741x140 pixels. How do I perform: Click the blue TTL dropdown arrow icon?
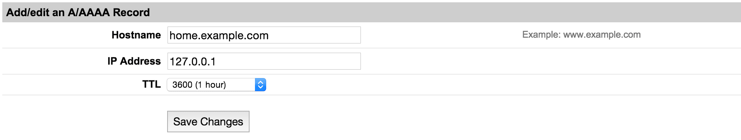click(260, 85)
